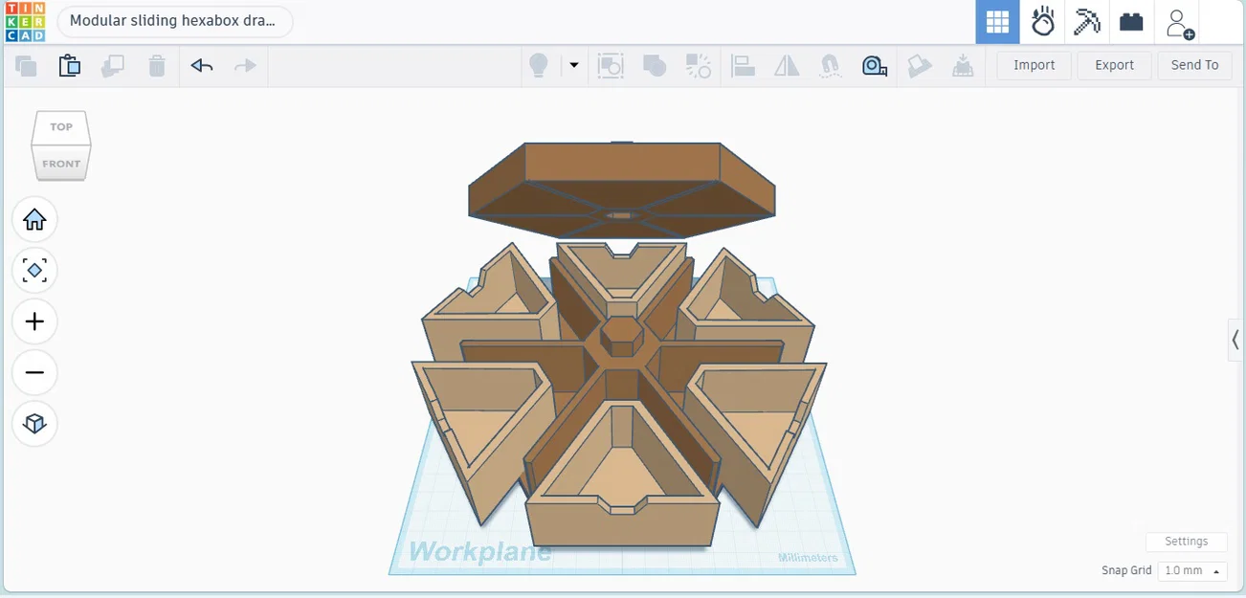The height and width of the screenshot is (598, 1246).
Task: Click the Workplane tool icon
Action: click(x=919, y=65)
